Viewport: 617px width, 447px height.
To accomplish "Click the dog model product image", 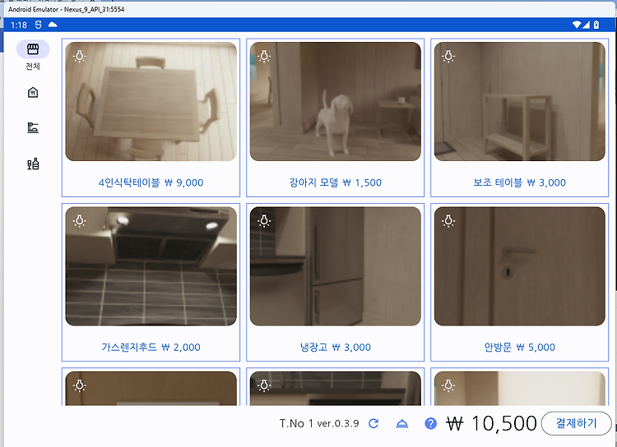I will pyautogui.click(x=336, y=101).
